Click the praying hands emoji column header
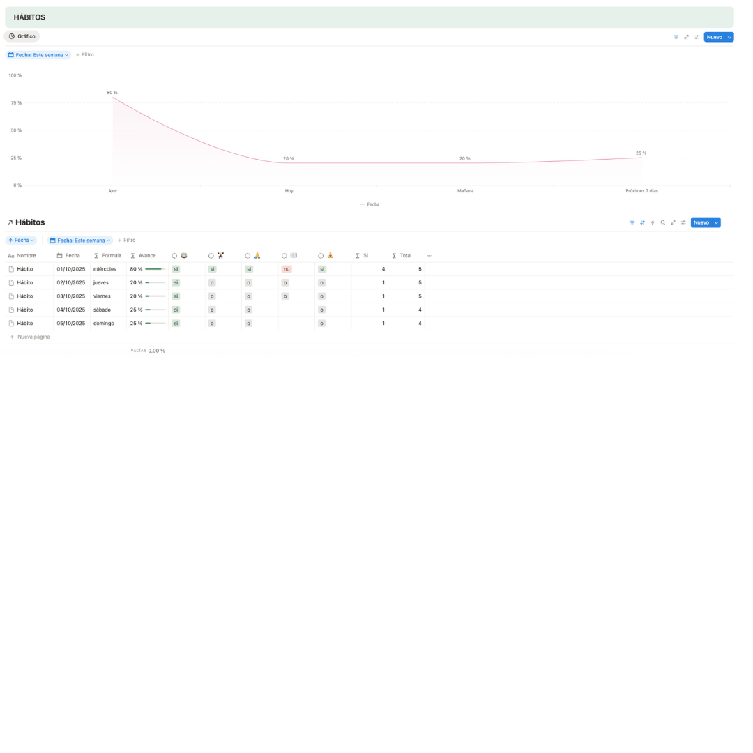 point(260,255)
